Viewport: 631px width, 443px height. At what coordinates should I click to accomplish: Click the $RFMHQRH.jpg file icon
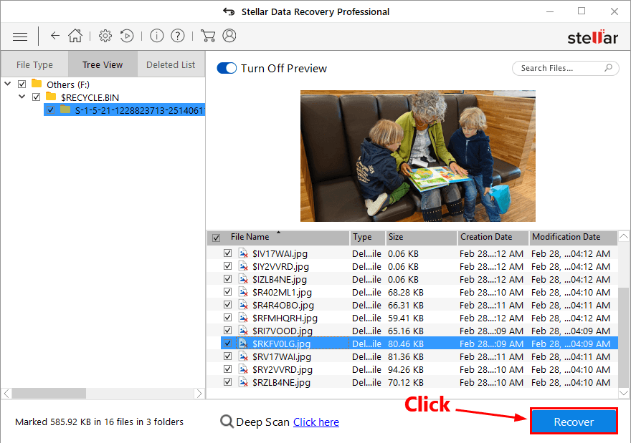click(x=244, y=318)
